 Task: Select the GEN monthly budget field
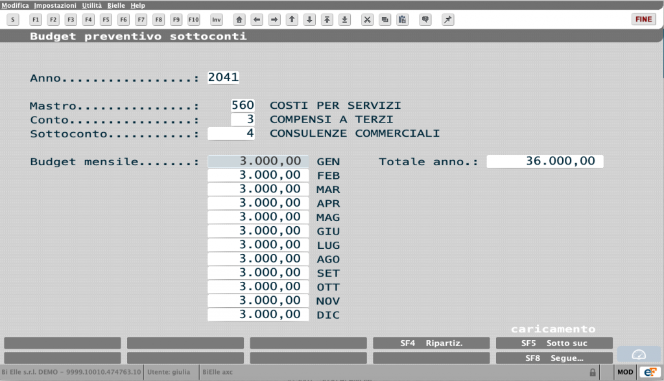[258, 161]
